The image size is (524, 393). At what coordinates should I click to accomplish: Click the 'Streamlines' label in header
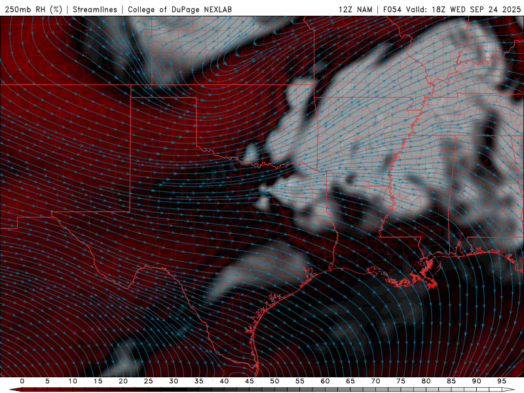(x=95, y=9)
